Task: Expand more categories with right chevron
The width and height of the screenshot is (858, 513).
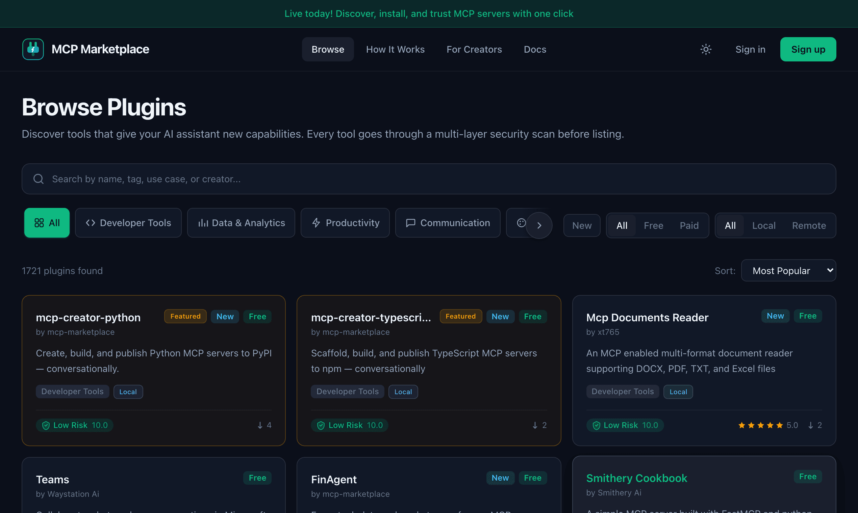Action: [539, 225]
